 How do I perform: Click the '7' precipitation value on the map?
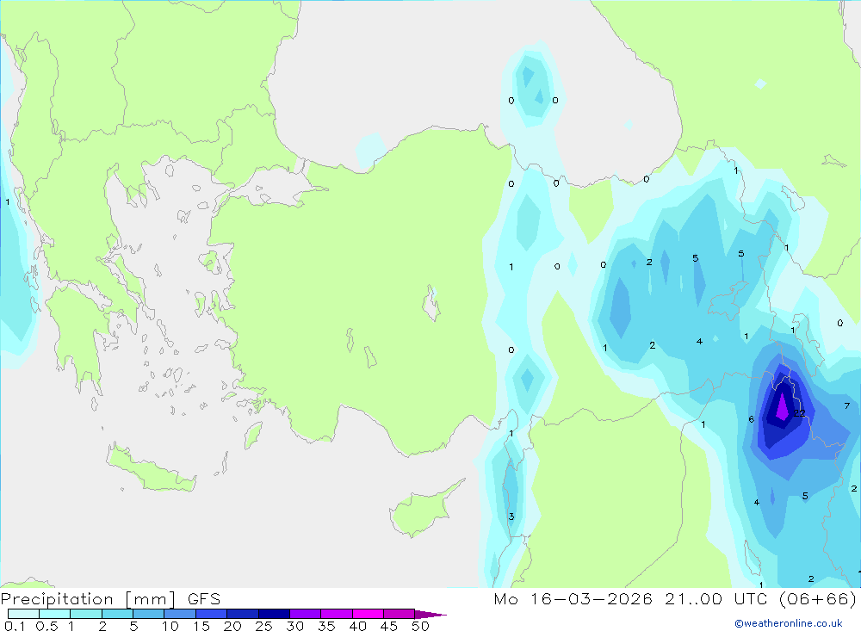846,405
